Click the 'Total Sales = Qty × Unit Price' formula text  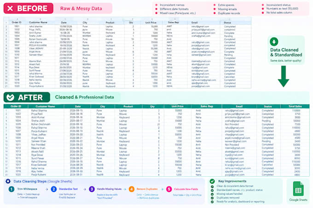(x=187, y=195)
